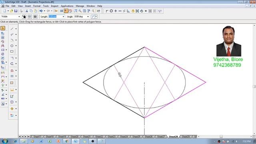This screenshot has height=144, width=256.
Task: Open the Windows Start button
Action: pos(5,141)
